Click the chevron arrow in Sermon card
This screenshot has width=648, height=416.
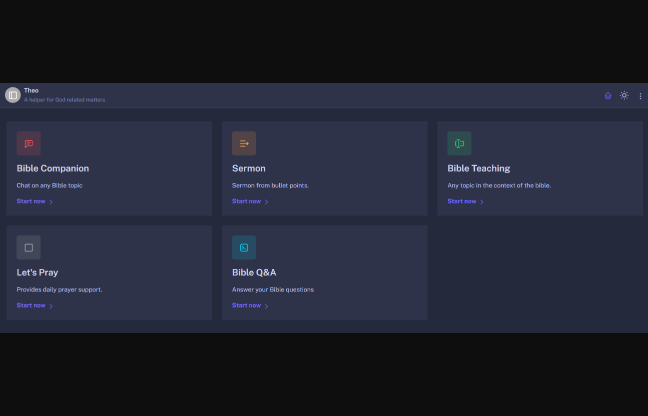(267, 202)
